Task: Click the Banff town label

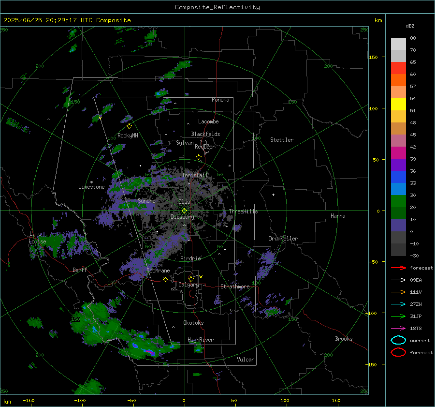Action: tap(80, 270)
